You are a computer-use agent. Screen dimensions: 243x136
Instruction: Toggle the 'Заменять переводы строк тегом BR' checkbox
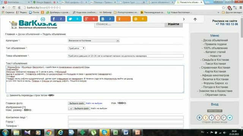(8, 96)
